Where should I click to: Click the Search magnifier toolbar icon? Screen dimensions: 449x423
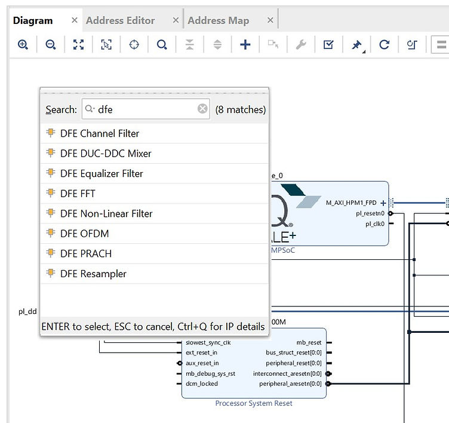coord(162,45)
